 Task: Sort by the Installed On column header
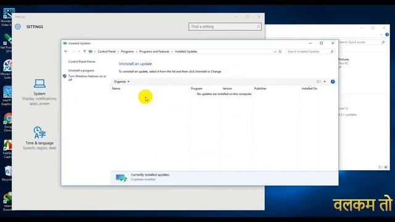tap(309, 89)
